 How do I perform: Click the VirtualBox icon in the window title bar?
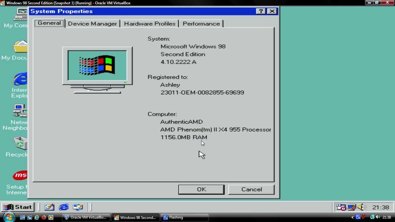(x=2, y=3)
